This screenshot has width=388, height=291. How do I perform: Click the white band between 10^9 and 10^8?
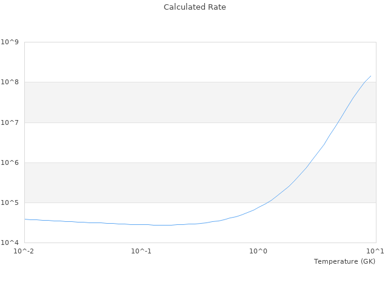[x=182, y=62]
